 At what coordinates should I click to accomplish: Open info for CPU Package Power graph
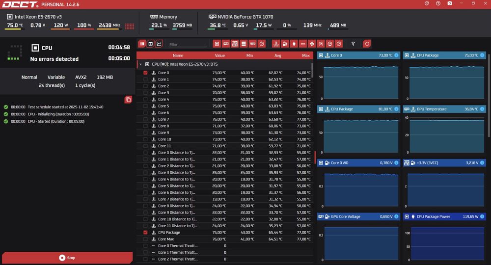[482, 216]
